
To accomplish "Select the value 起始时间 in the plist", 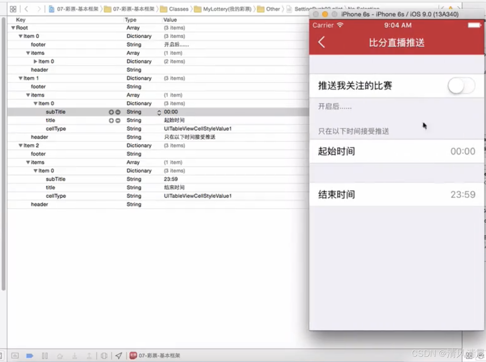I will (x=174, y=120).
